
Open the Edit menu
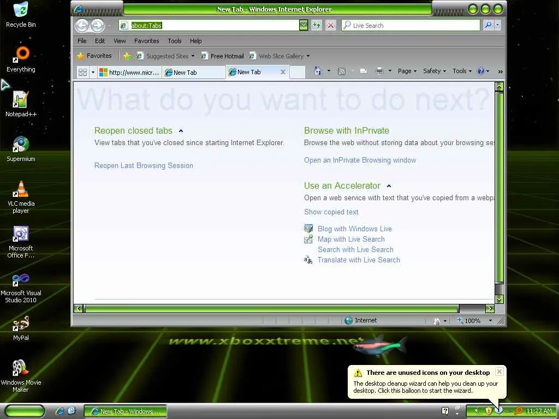(x=100, y=41)
